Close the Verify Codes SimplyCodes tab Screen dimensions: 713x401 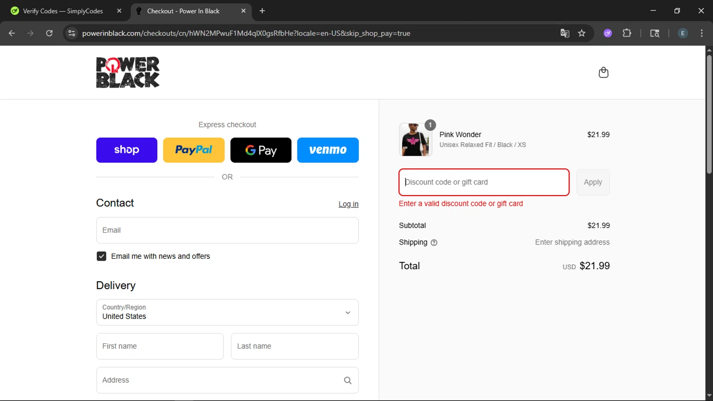[x=119, y=11]
